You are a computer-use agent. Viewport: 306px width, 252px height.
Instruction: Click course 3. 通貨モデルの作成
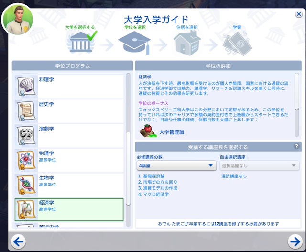157,188
